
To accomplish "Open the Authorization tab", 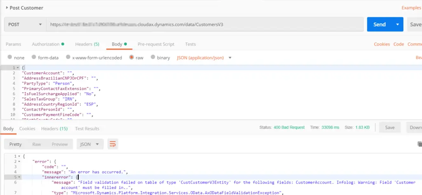I will (x=48, y=44).
